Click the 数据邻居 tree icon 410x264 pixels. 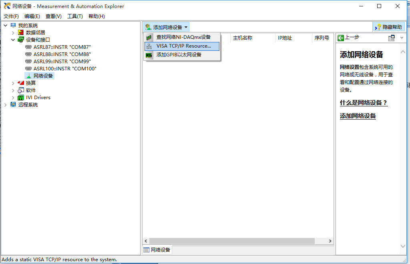pos(21,32)
